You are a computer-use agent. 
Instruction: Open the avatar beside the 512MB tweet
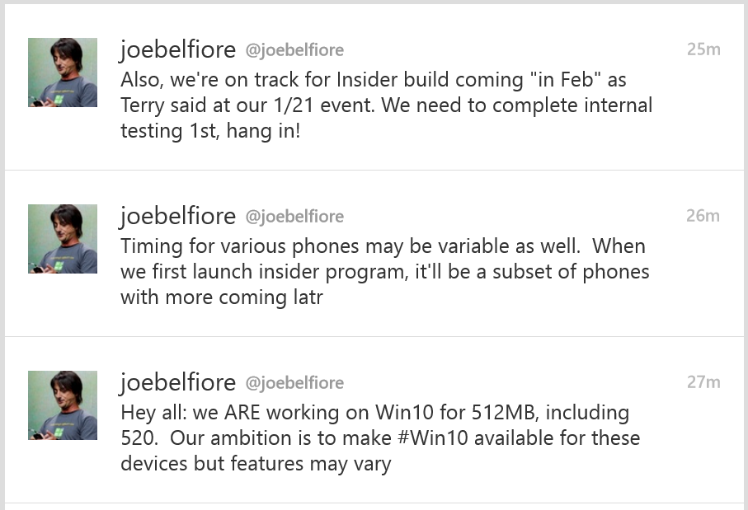pyautogui.click(x=63, y=405)
